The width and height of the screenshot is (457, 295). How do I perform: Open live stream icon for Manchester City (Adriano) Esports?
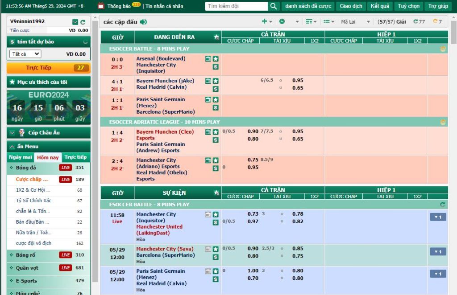pos(208,160)
